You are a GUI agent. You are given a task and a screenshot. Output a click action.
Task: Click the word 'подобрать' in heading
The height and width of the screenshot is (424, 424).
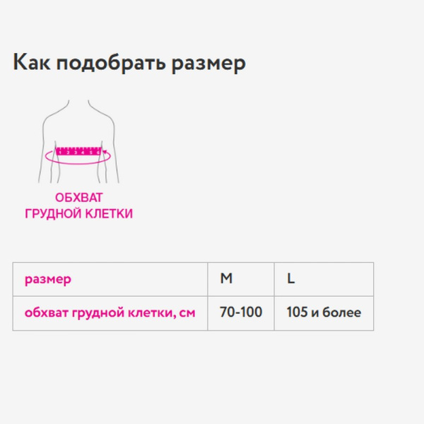pyautogui.click(x=111, y=64)
